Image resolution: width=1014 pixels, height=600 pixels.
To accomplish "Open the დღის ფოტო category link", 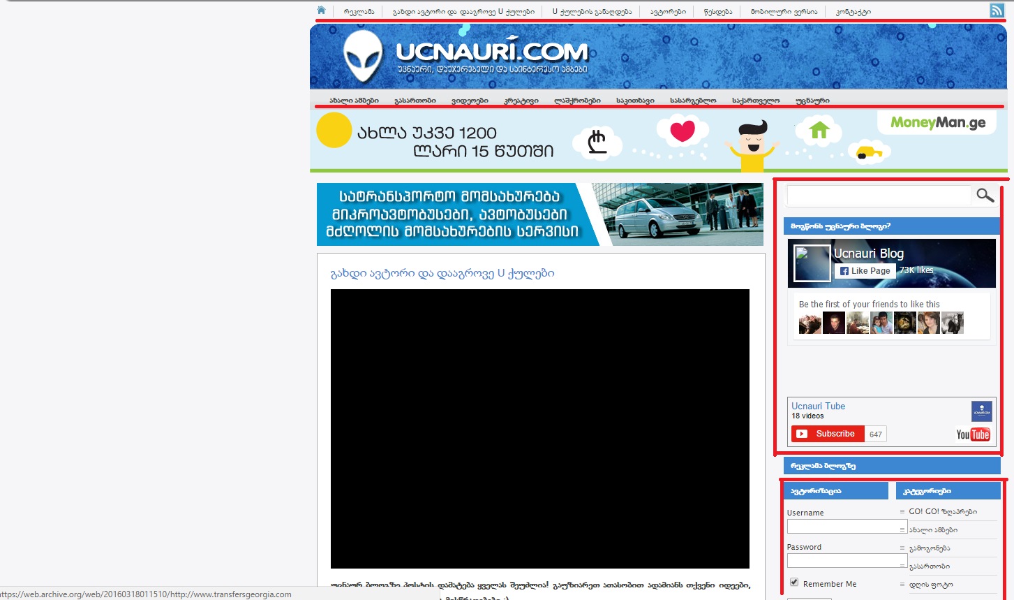I will (x=931, y=585).
